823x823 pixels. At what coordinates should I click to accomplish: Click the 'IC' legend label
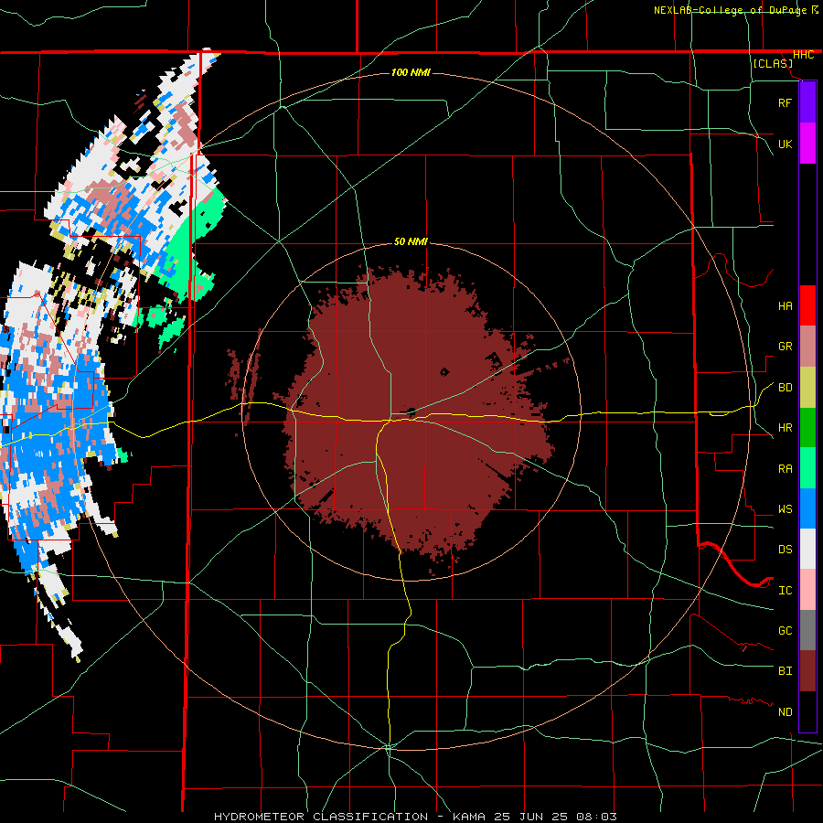point(785,591)
